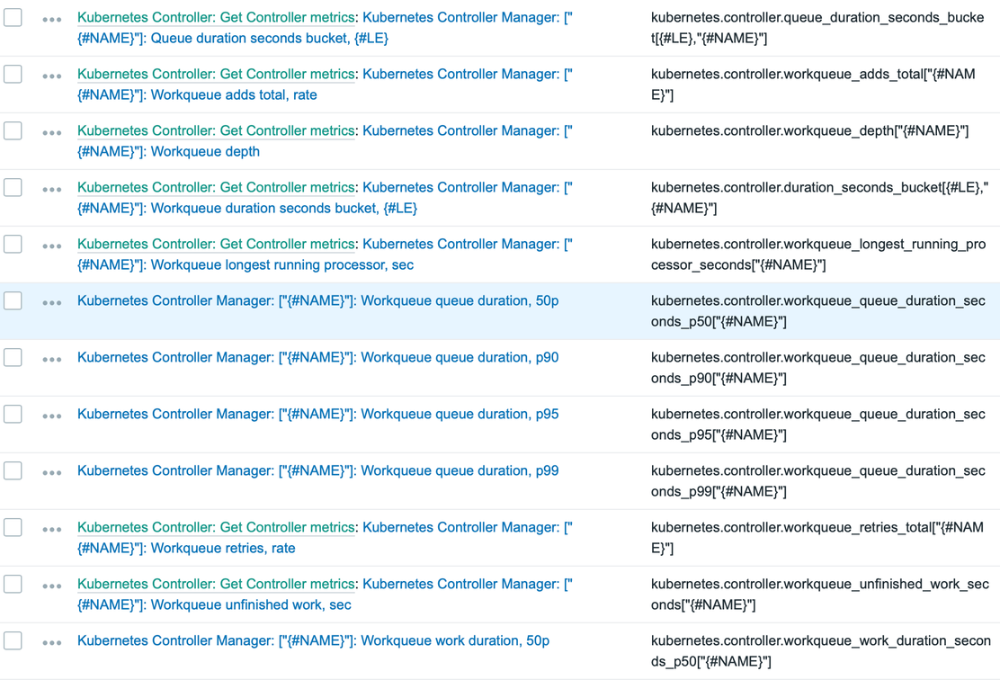The width and height of the screenshot is (1000, 680).
Task: Tick the checkbox for Workqueue queue duration, p90 item
Action: click(x=13, y=357)
